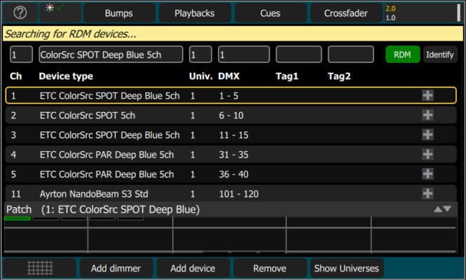This screenshot has height=280, width=466.
Task: Open the help question mark icon
Action: tap(20, 13)
